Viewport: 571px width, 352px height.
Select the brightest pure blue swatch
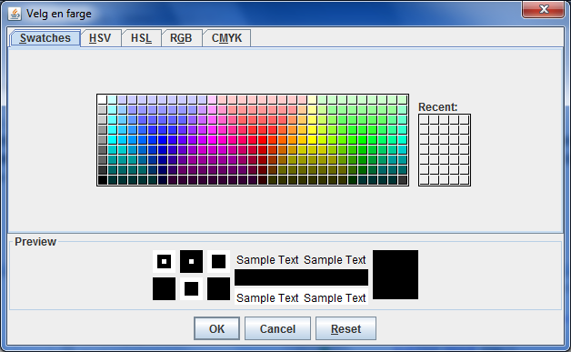pos(163,139)
